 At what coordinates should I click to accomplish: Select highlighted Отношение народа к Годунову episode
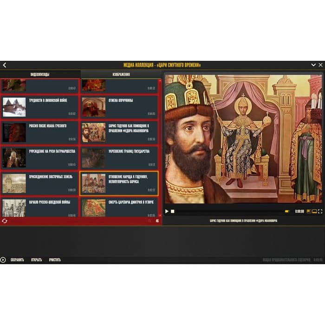coord(119,183)
